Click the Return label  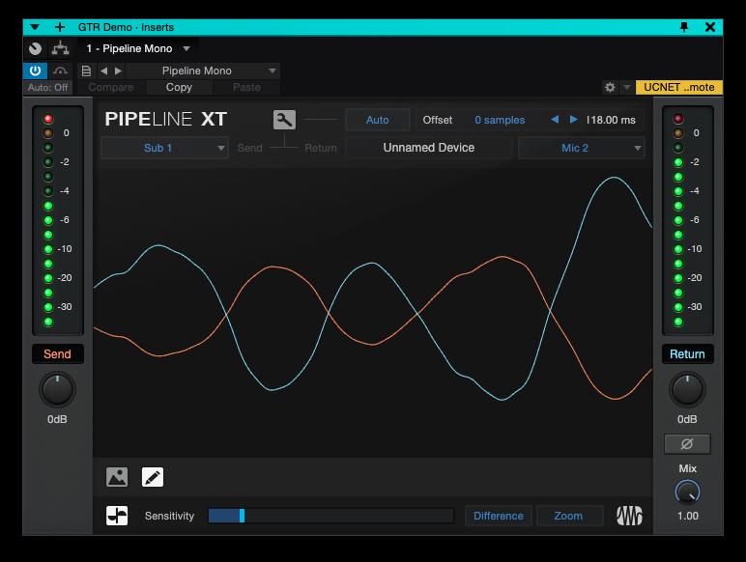[687, 354]
